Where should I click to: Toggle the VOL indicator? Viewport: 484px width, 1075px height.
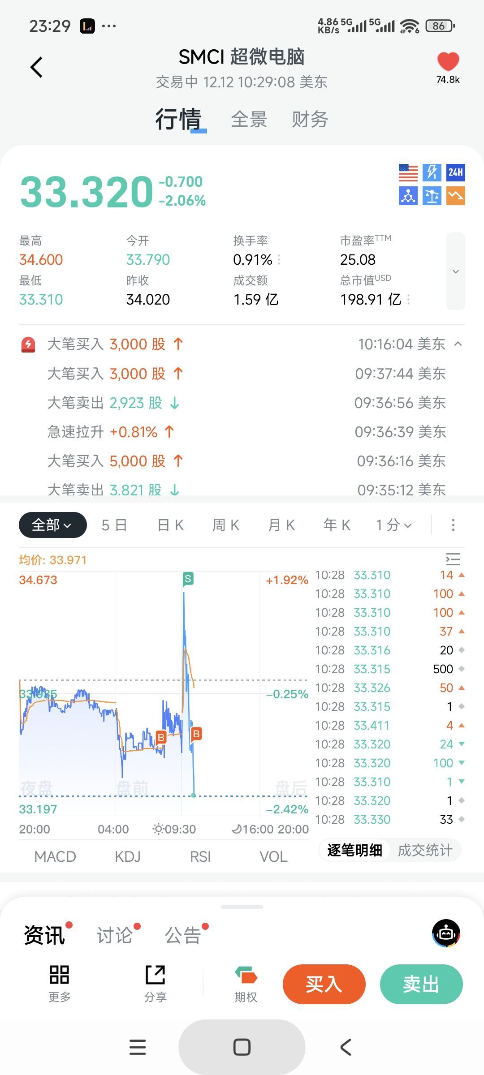(x=273, y=856)
